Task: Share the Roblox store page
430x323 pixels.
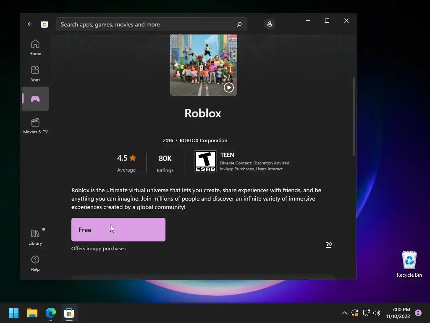Action: coord(328,245)
